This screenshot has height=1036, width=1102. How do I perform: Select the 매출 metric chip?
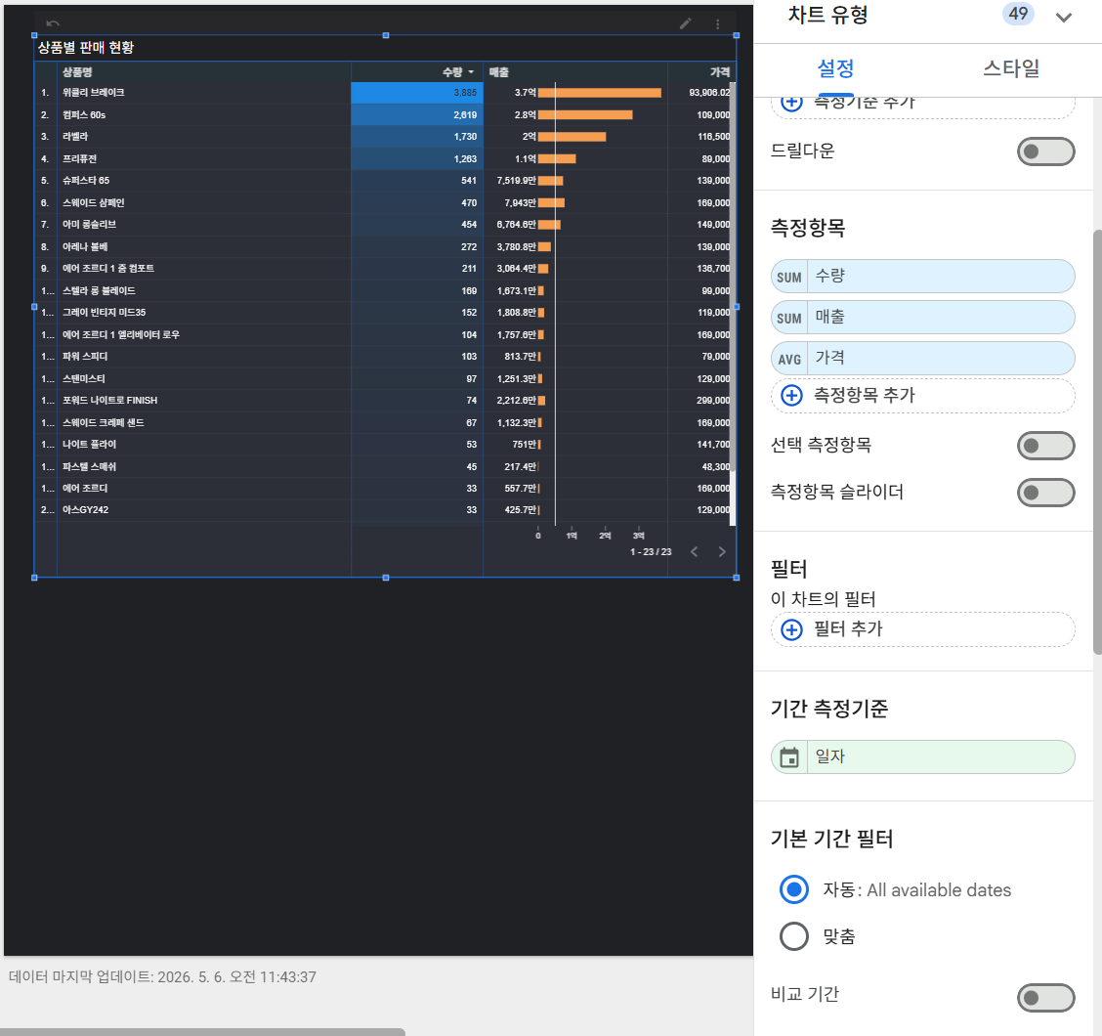pyautogui.click(x=923, y=318)
